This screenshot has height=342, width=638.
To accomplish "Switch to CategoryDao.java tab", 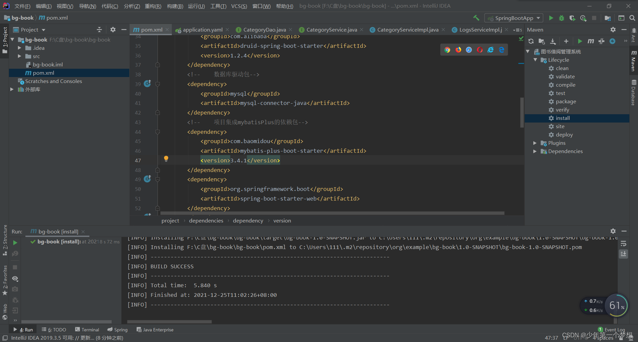I will 265,30.
